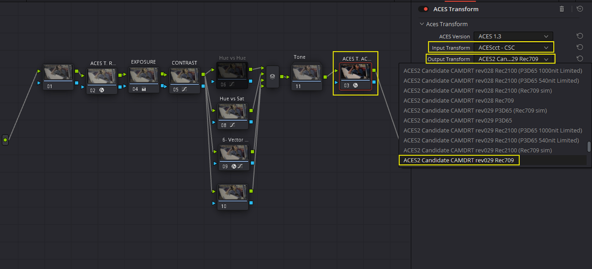
Task: Select CONTRAST node 05 thumbnail
Action: (185, 76)
